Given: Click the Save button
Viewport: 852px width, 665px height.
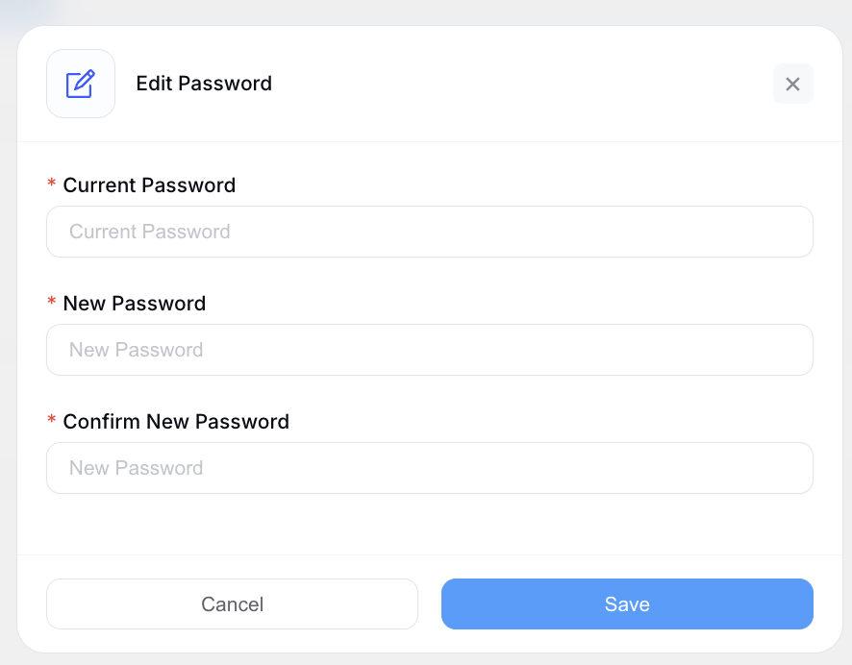Looking at the screenshot, I should pyautogui.click(x=627, y=603).
